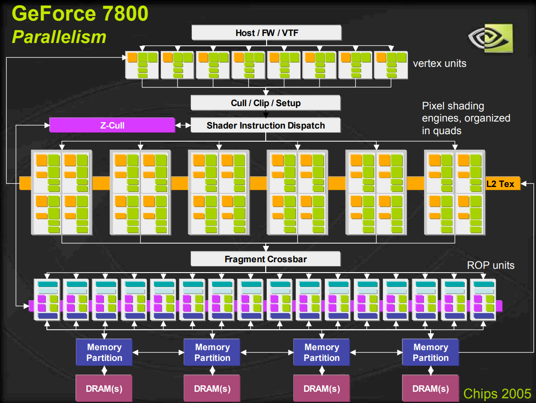Click the 'ROP units' label
The width and height of the screenshot is (536, 403).
[491, 265]
